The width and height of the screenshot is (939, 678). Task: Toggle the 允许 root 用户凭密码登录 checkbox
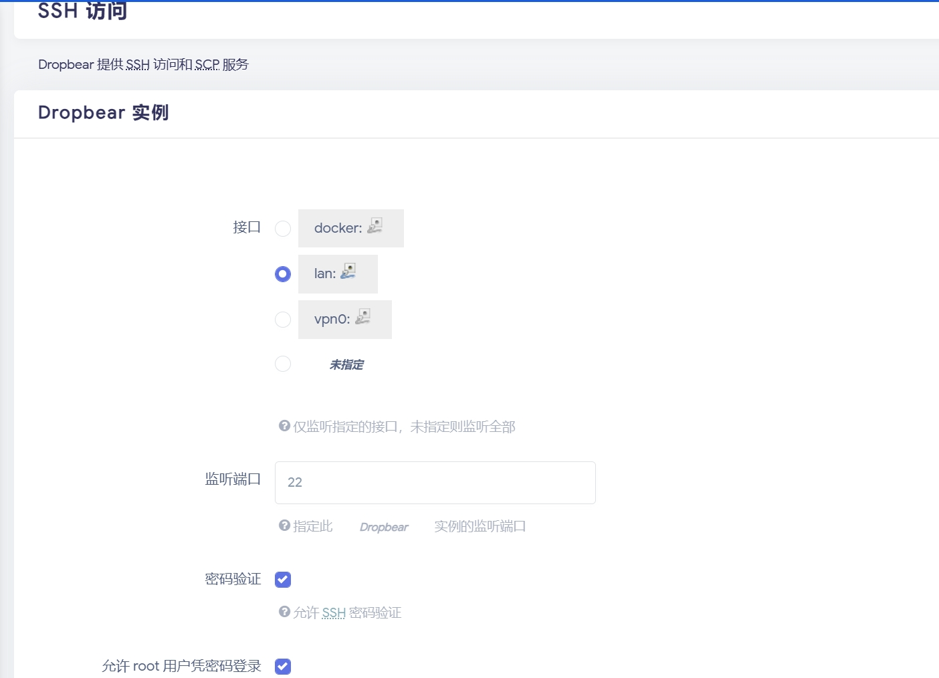click(x=283, y=667)
